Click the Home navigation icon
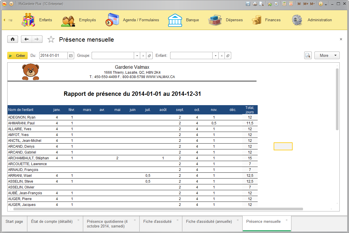349x233 pixels. (x=13, y=39)
